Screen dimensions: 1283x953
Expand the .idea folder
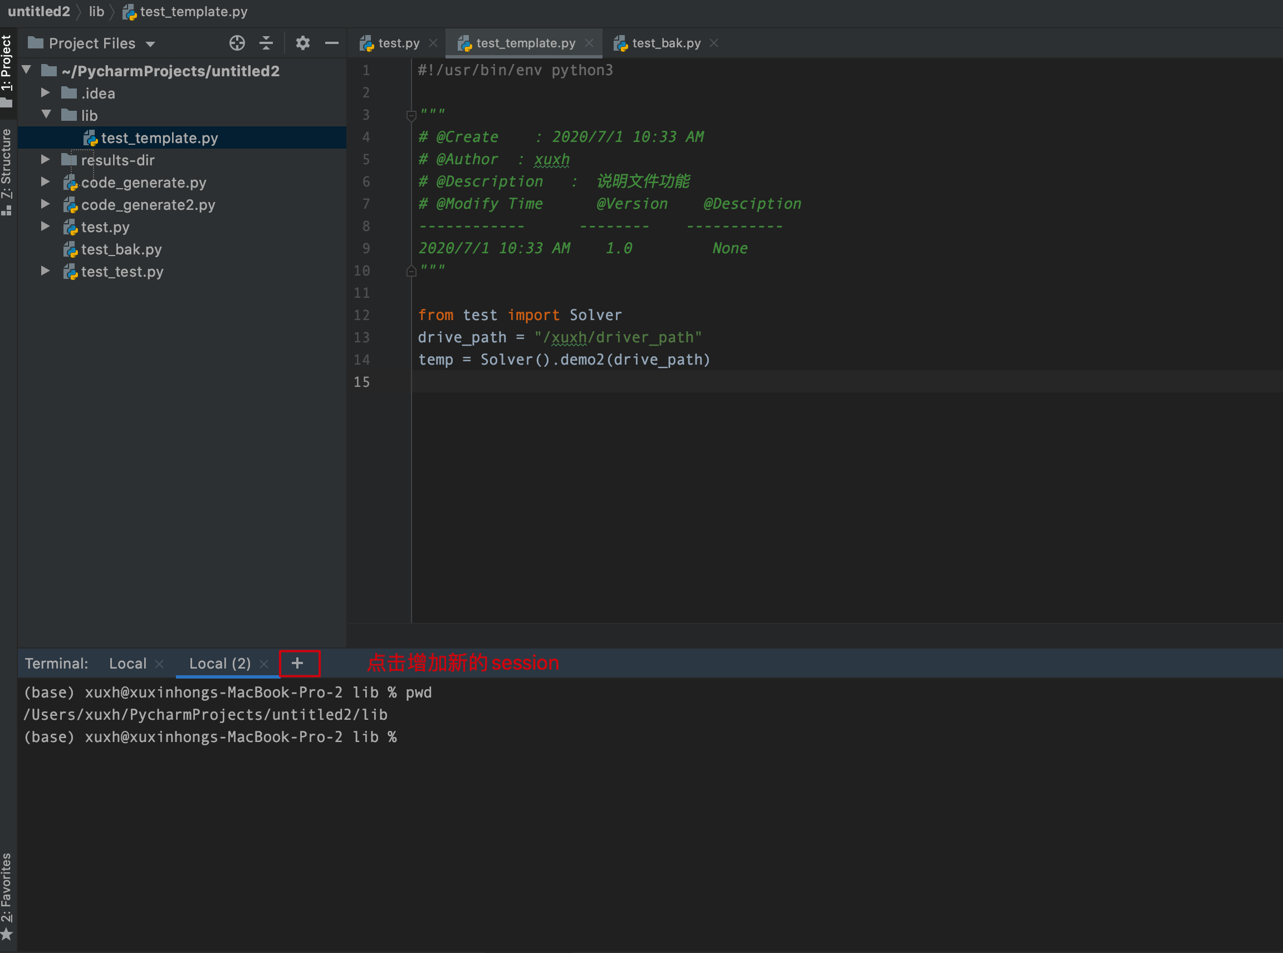tap(46, 93)
